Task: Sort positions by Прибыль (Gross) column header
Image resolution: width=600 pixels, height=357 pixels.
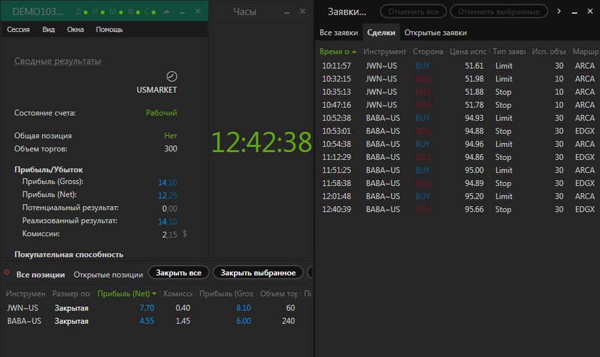Action: point(226,294)
